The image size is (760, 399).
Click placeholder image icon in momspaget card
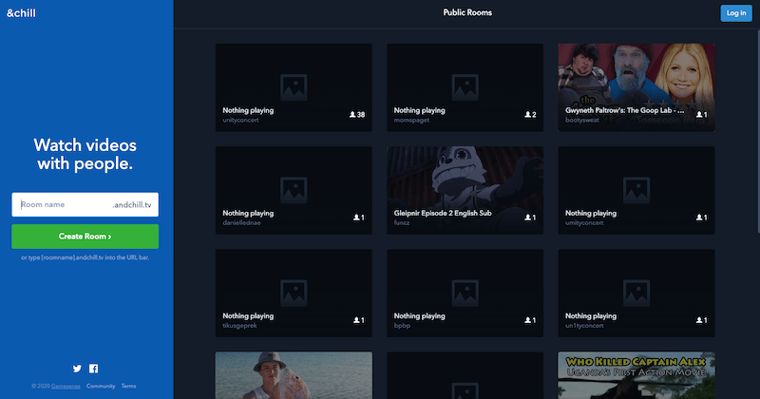coord(465,87)
